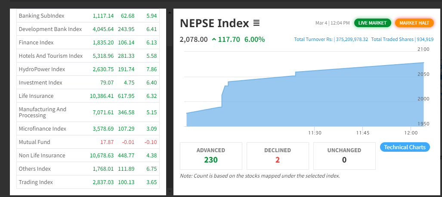Image resolution: width=442 pixels, height=197 pixels.
Task: Click the Hotels And Tourism value 5,318.96
Action: point(103,56)
